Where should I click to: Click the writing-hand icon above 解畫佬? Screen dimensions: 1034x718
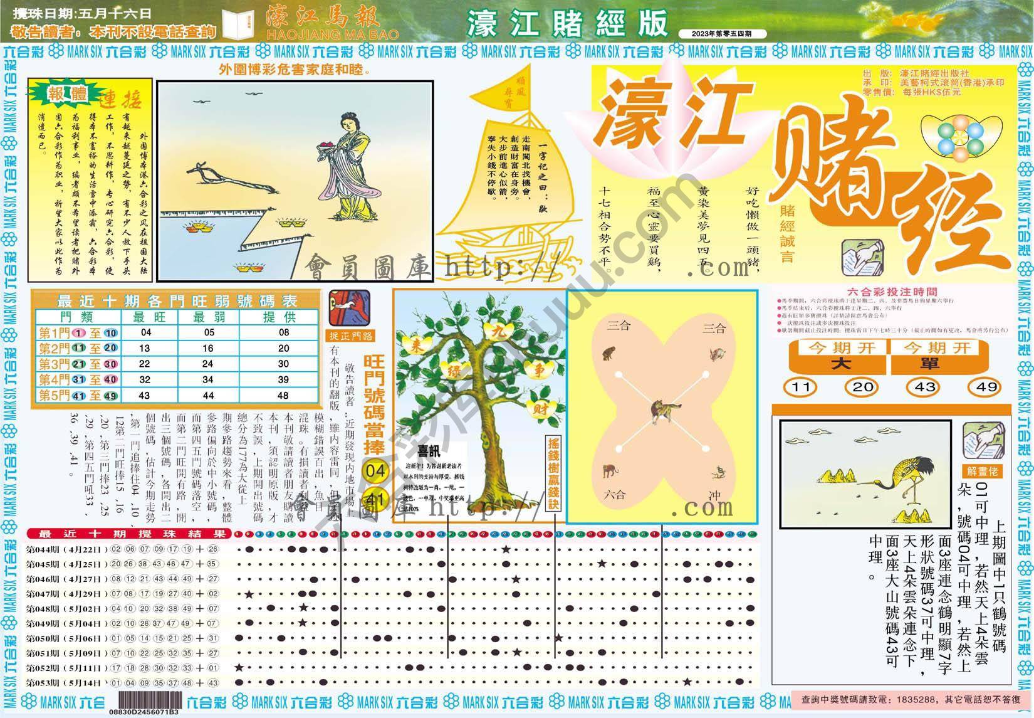click(983, 441)
